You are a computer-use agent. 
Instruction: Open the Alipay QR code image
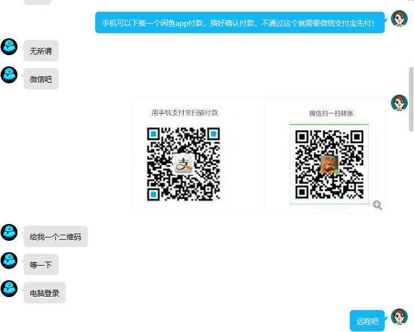184,164
